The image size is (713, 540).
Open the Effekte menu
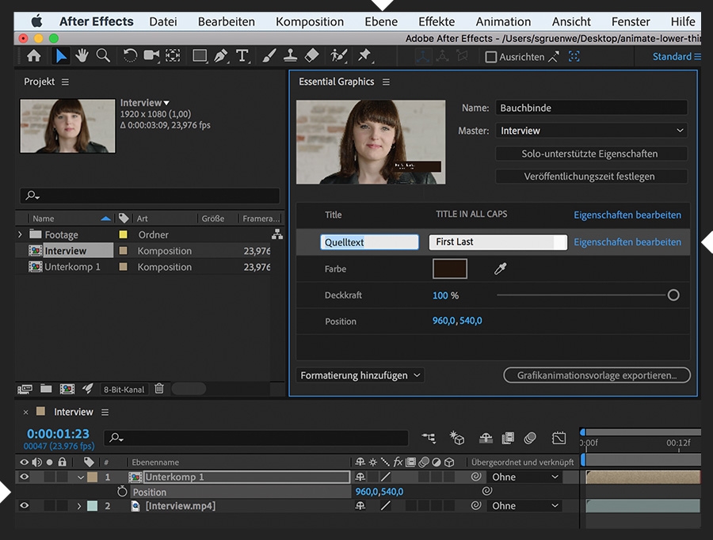(437, 21)
